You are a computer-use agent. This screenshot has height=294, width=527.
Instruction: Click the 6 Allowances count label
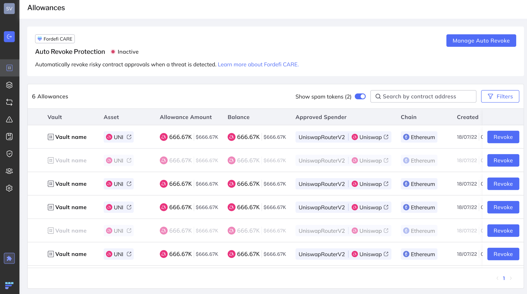pos(50,96)
